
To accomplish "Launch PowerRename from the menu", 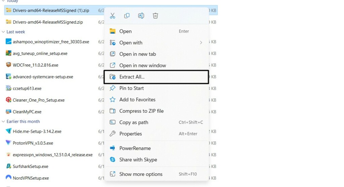I will tap(135, 148).
